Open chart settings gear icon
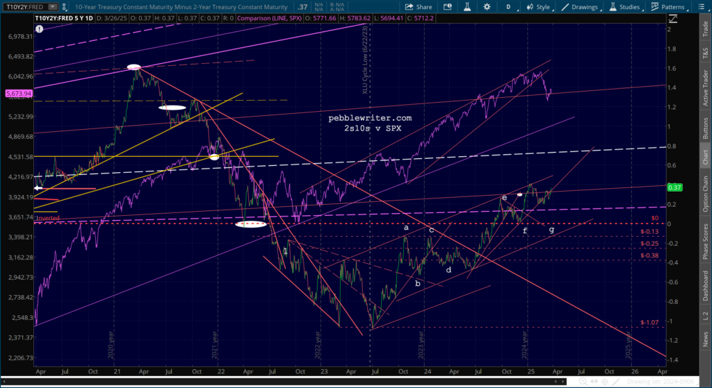The width and height of the screenshot is (712, 388). point(487,7)
